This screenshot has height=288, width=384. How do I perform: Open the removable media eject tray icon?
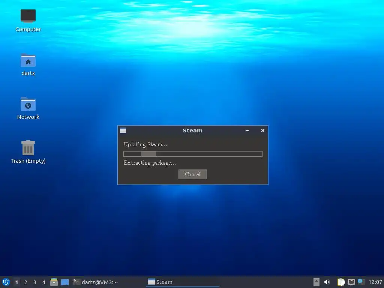[316, 282]
